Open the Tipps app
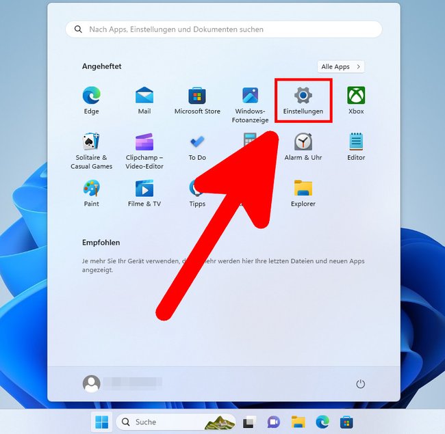 pyautogui.click(x=197, y=193)
